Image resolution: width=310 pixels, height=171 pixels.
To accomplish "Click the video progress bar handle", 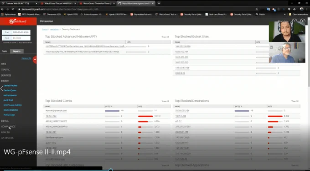I will pyautogui.click(x=111, y=170).
